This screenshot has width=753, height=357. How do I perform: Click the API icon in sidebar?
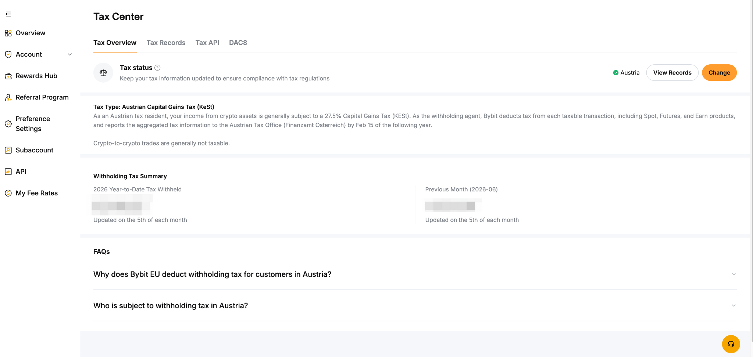click(8, 172)
